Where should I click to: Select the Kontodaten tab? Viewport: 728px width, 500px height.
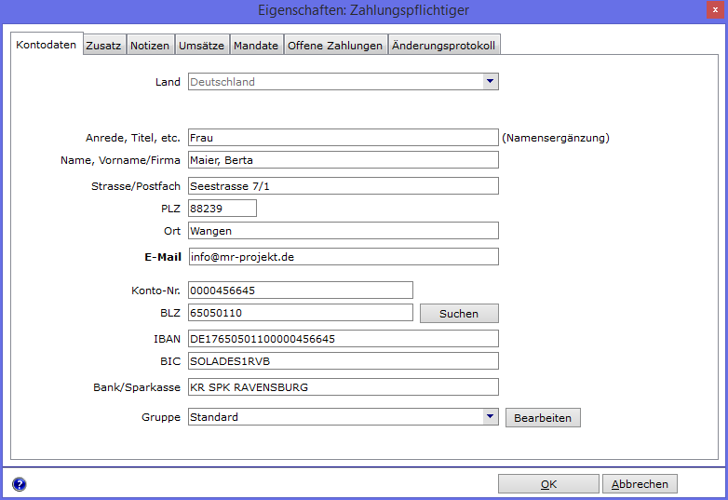point(47,45)
